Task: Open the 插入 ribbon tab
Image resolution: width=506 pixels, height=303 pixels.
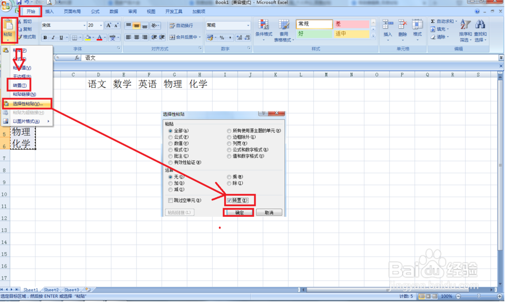Action: 50,12
